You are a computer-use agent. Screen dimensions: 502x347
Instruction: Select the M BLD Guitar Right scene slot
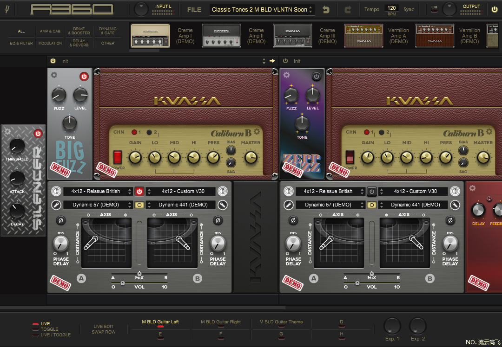221,322
